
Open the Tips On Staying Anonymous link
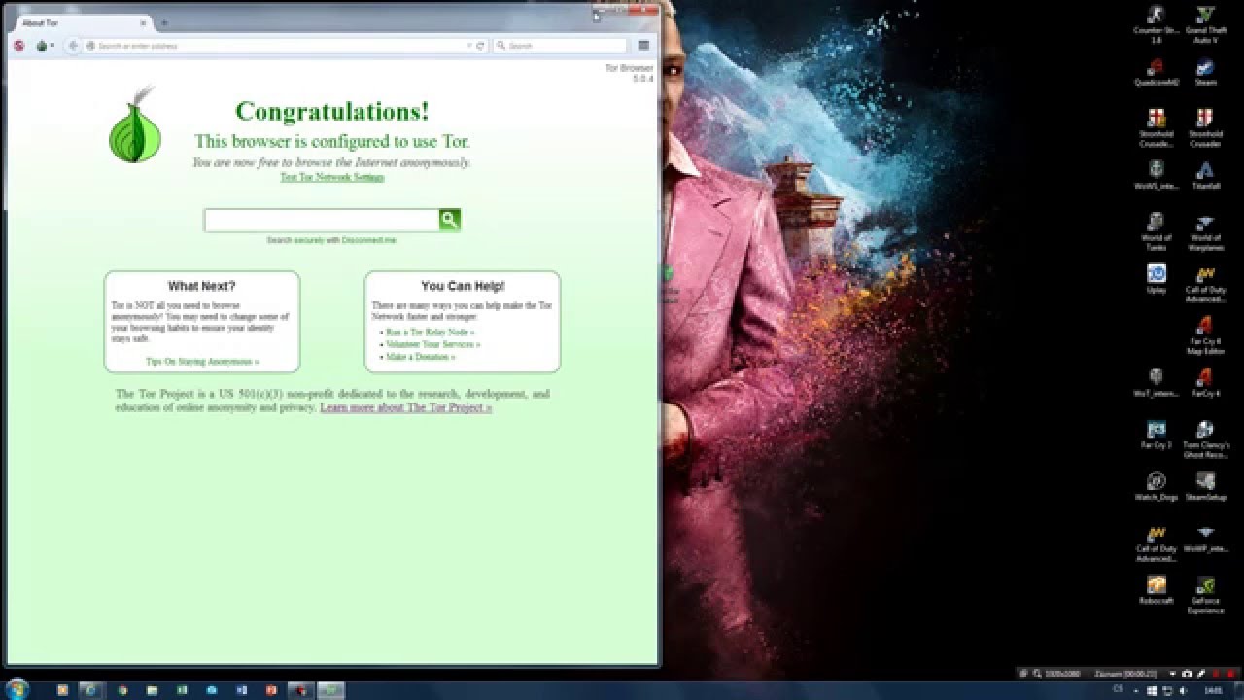point(202,362)
